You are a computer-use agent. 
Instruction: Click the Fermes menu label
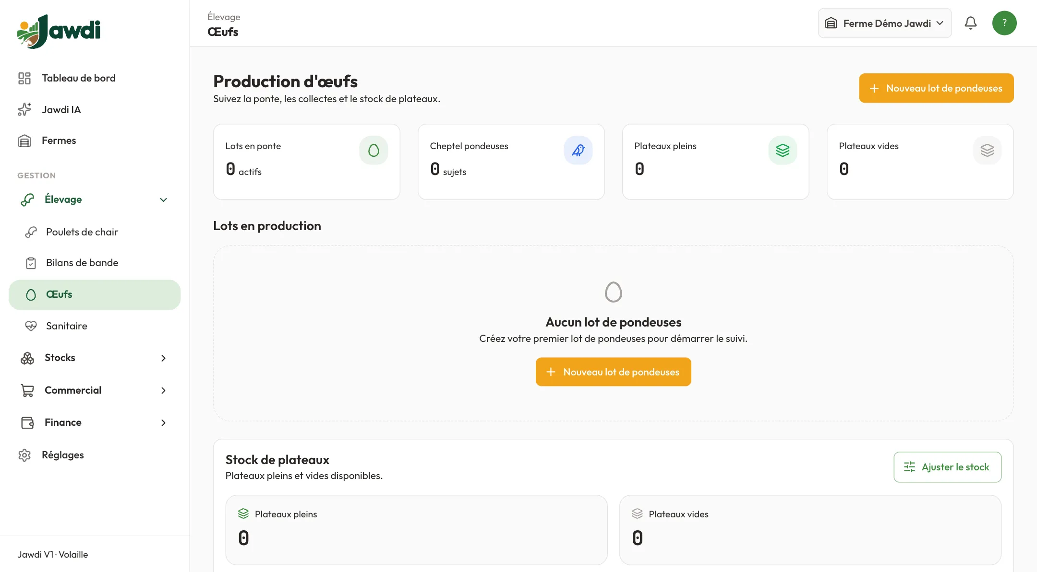[59, 140]
